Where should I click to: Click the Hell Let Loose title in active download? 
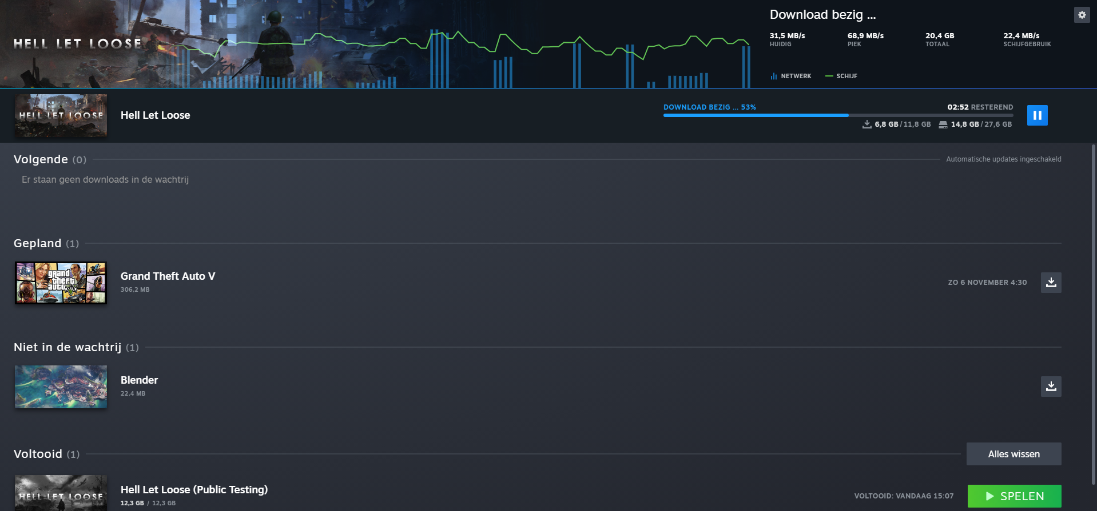click(x=155, y=115)
